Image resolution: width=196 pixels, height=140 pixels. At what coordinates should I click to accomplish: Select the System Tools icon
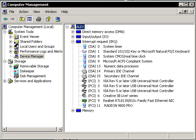pyautogui.click(x=10, y=32)
